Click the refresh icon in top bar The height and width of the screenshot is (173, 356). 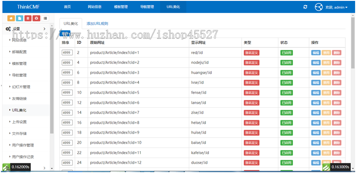tap(305, 7)
